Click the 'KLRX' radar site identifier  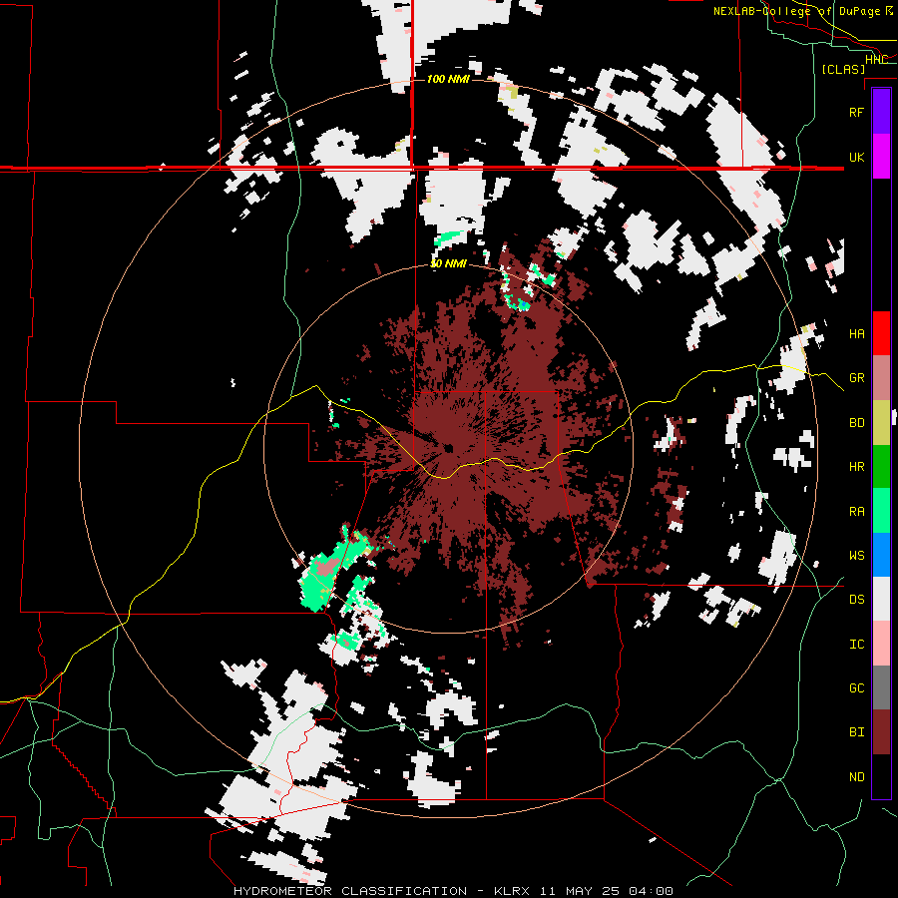512,891
